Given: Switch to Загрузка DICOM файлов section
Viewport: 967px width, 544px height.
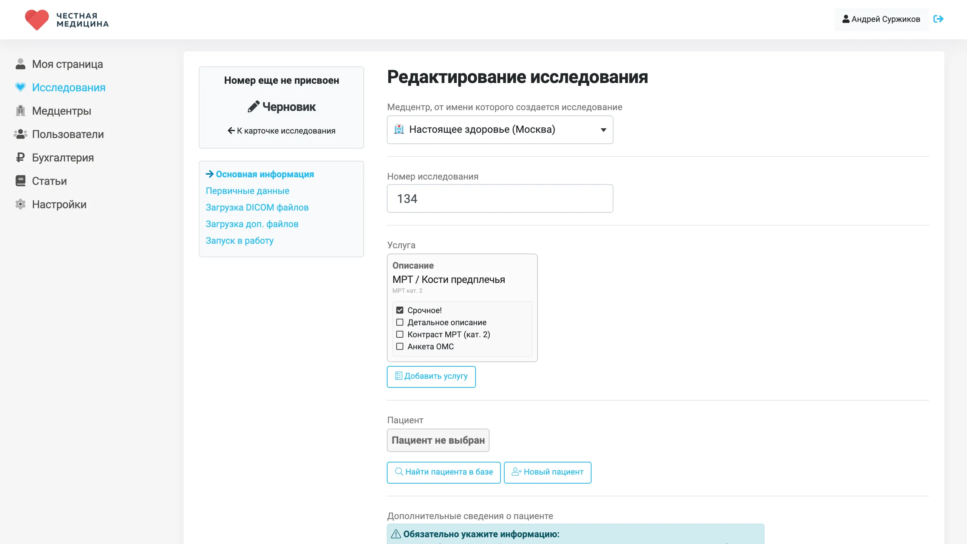Looking at the screenshot, I should pyautogui.click(x=257, y=207).
